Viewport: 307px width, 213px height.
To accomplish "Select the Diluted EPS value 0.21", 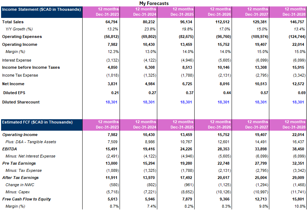I will click(116, 93).
